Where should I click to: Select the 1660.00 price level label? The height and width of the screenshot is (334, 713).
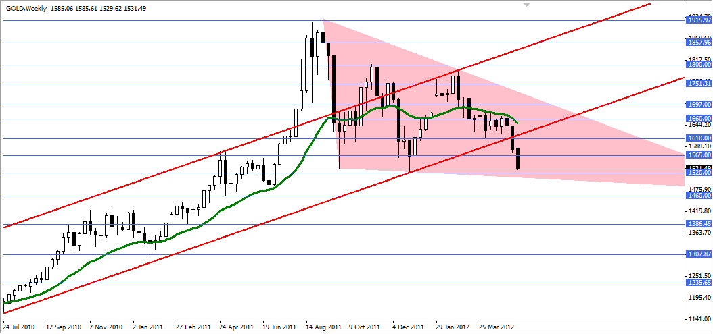point(699,119)
